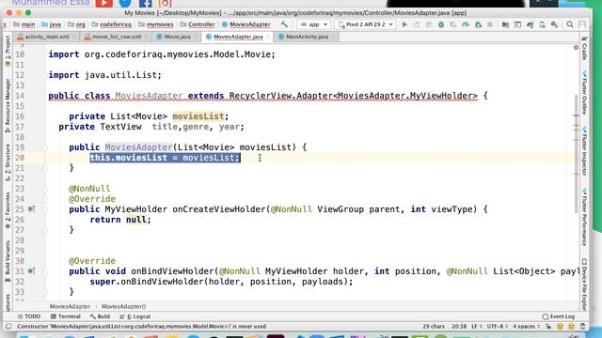
Task: Open YouTube icon in the top banner
Action: 104,4
